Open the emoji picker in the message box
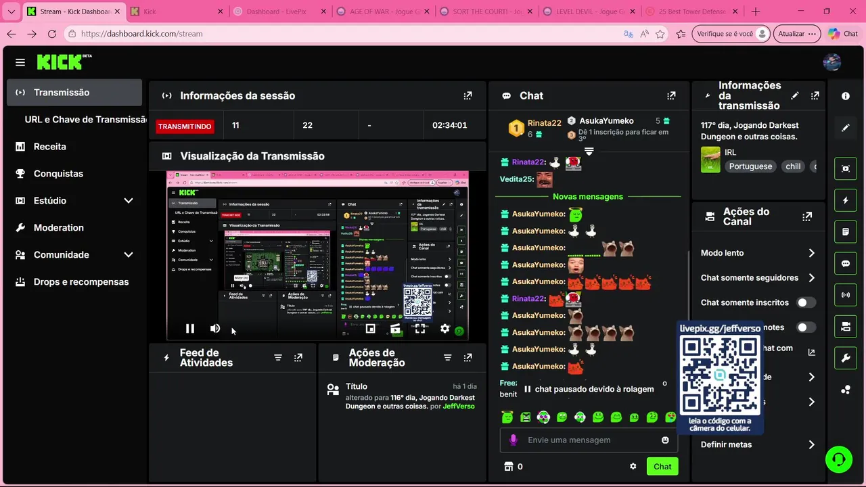866x487 pixels. [665, 440]
